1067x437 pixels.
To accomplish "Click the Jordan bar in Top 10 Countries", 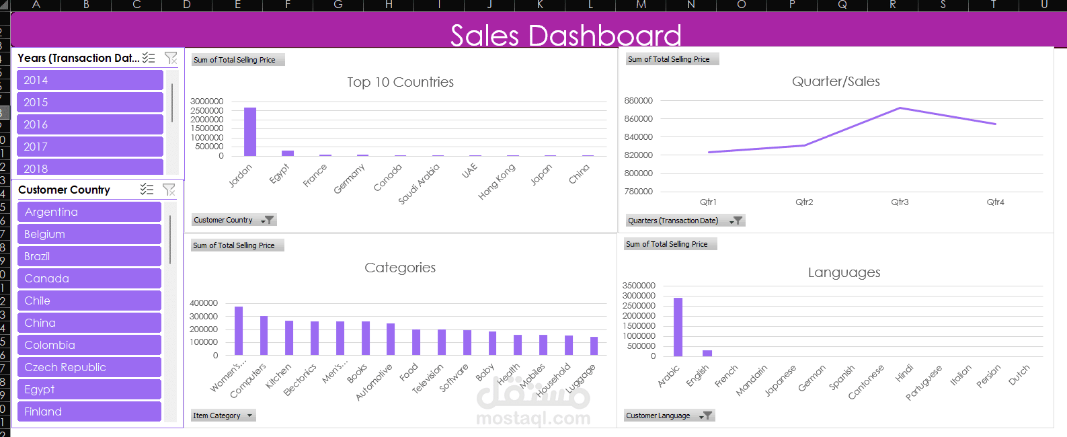I will pyautogui.click(x=250, y=132).
